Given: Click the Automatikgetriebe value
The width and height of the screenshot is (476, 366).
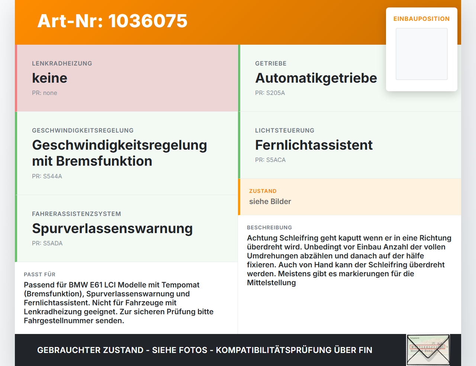Looking at the screenshot, I should pyautogui.click(x=316, y=78).
